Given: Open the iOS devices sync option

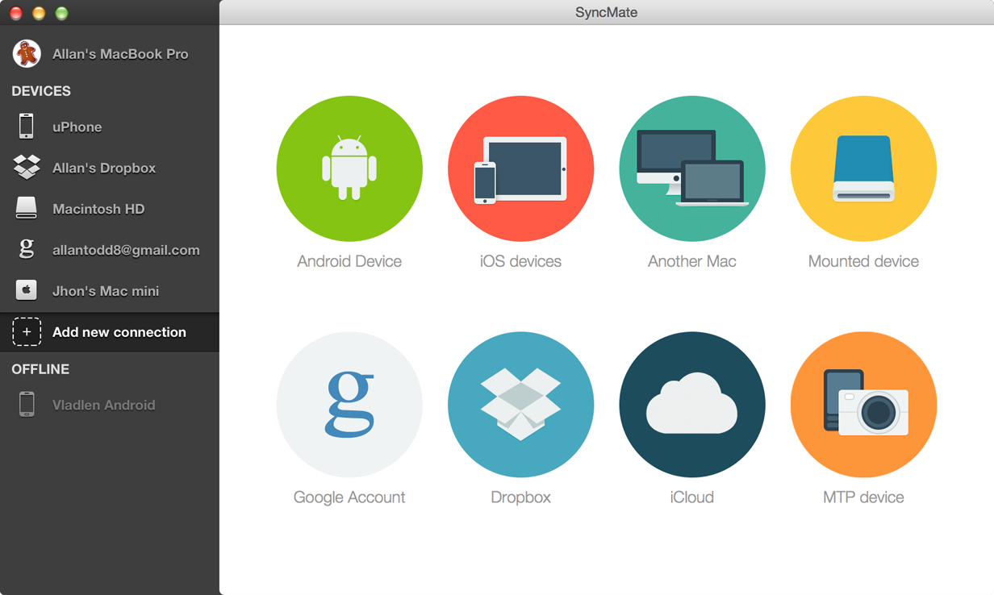Looking at the screenshot, I should pyautogui.click(x=520, y=169).
